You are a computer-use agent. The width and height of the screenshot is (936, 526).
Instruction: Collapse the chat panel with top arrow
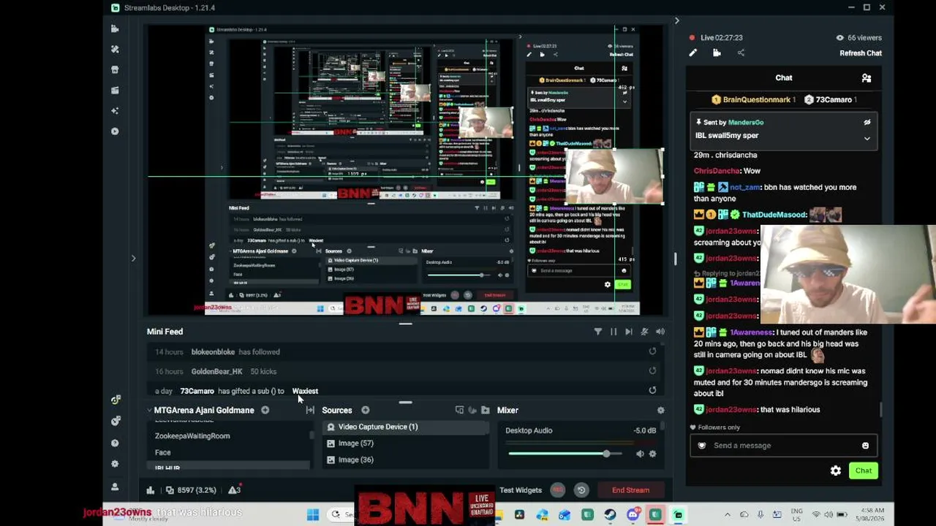pos(676,20)
